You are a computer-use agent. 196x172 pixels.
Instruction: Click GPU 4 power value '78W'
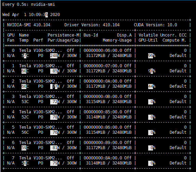point(56,117)
